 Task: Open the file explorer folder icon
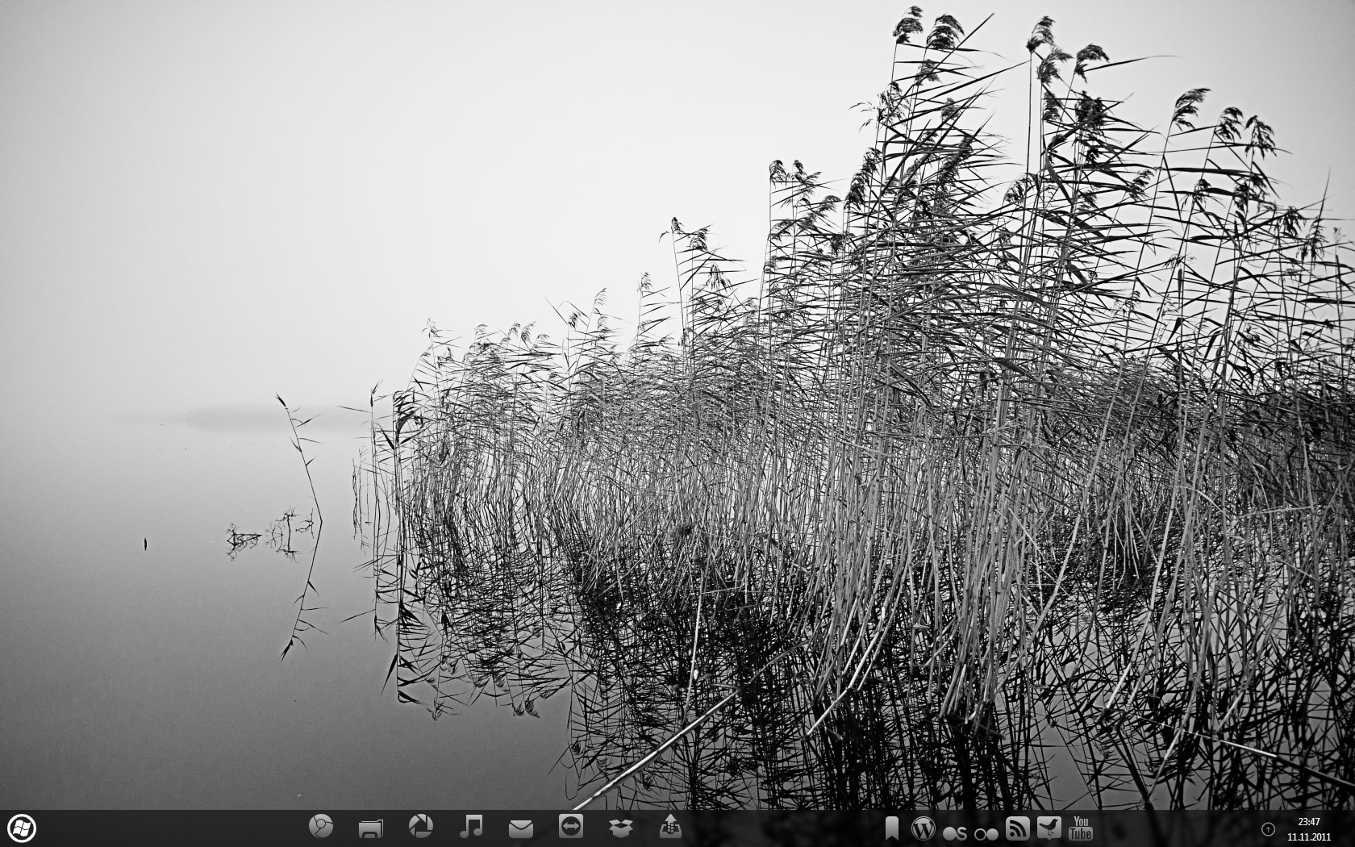click(371, 828)
